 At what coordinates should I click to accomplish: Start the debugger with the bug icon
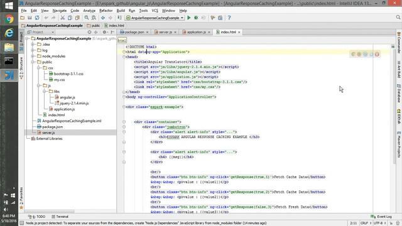tap(196, 18)
